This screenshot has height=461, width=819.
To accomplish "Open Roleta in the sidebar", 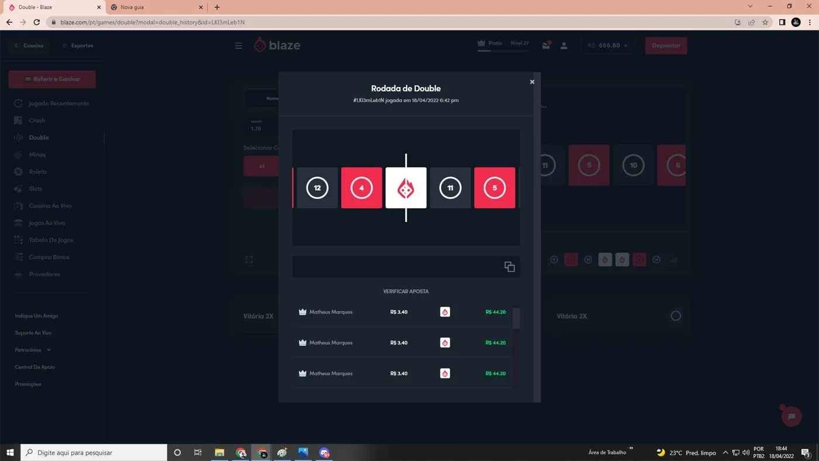I will [37, 171].
